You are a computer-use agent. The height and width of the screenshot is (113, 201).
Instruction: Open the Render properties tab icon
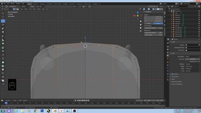coord(168,46)
